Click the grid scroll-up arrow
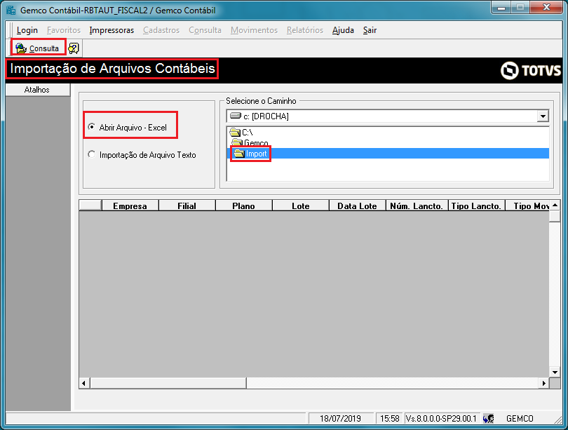The width and height of the screenshot is (568, 430). click(555, 205)
